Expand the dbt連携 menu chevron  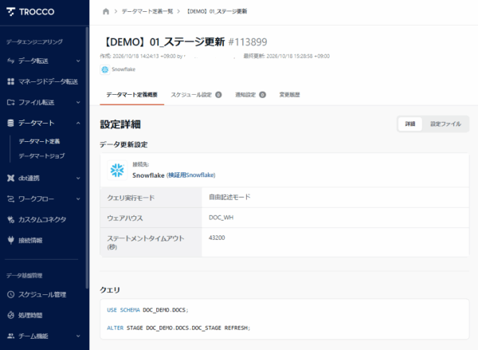click(x=78, y=179)
